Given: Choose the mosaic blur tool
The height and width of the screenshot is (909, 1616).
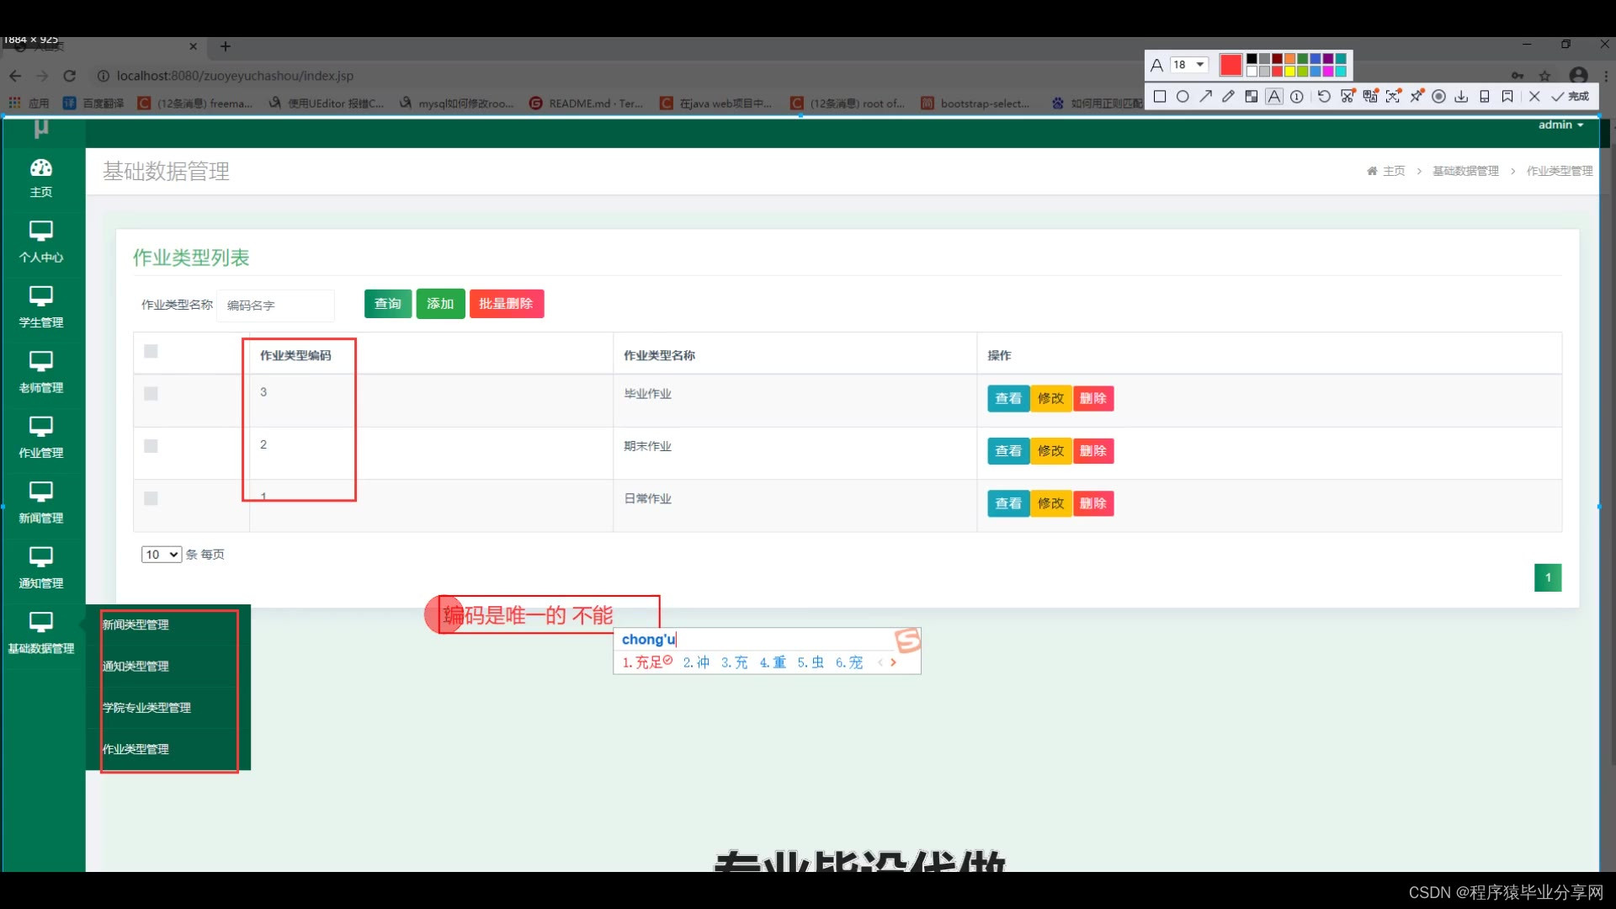Looking at the screenshot, I should pos(1252,97).
